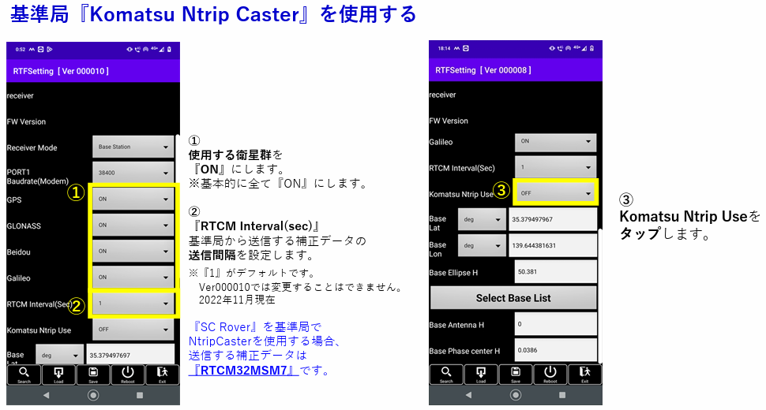
Task: Click Base Antenna H field with 0
Action: [555, 324]
